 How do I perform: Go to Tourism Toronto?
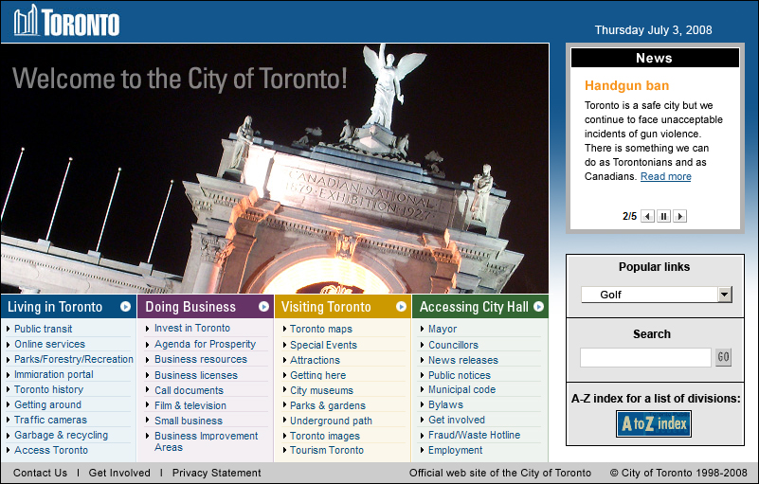pos(327,450)
